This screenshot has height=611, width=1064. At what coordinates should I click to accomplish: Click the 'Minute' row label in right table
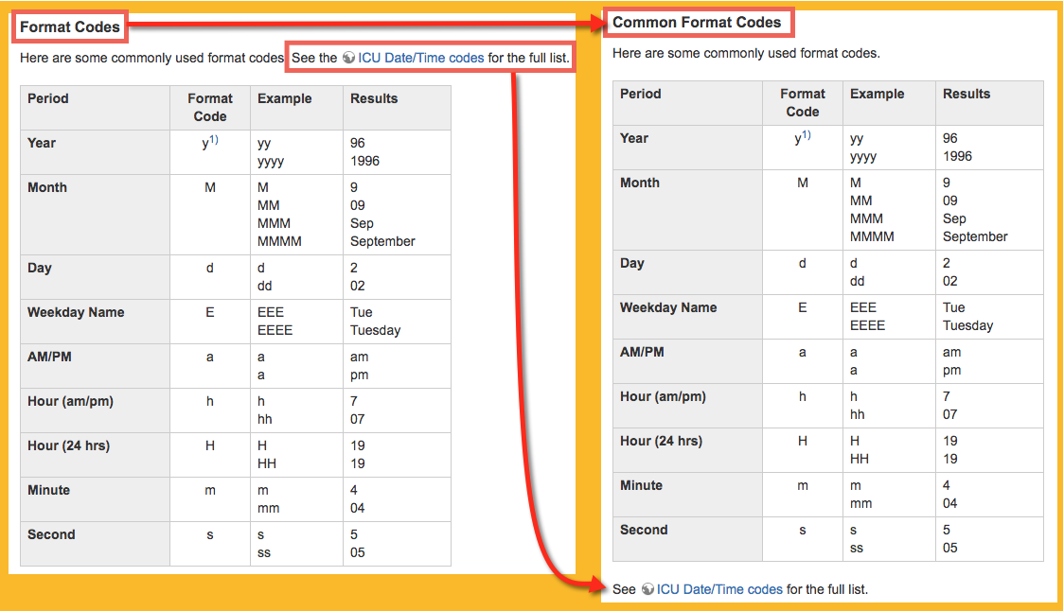(x=641, y=485)
